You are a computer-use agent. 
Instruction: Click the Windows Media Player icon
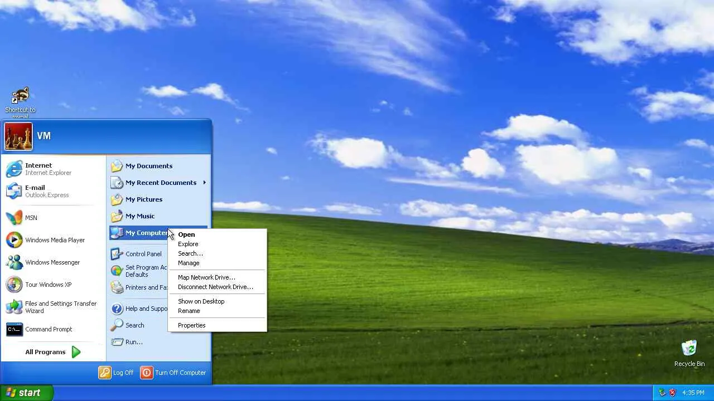(15, 240)
